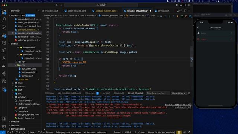
Task: Click errors and warnings count in status bar
Action: coord(13,133)
